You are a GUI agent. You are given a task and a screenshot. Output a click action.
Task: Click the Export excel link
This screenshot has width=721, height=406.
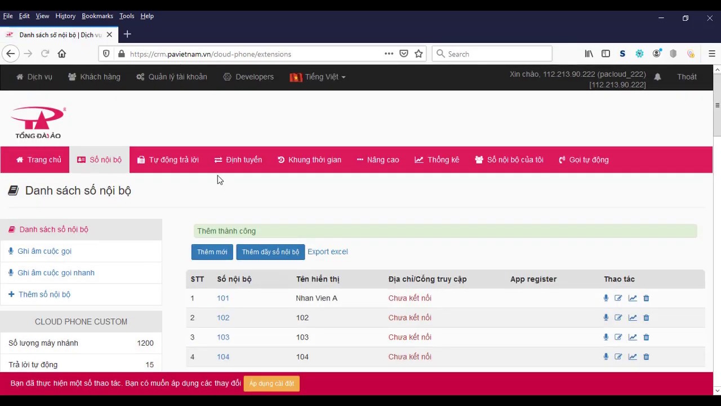click(x=327, y=252)
